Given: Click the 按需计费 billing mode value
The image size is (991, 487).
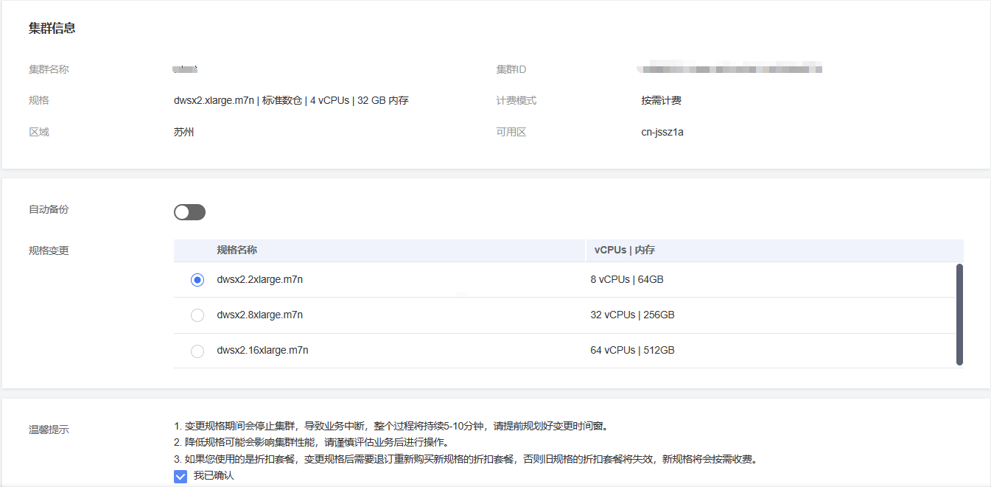Looking at the screenshot, I should 661,101.
